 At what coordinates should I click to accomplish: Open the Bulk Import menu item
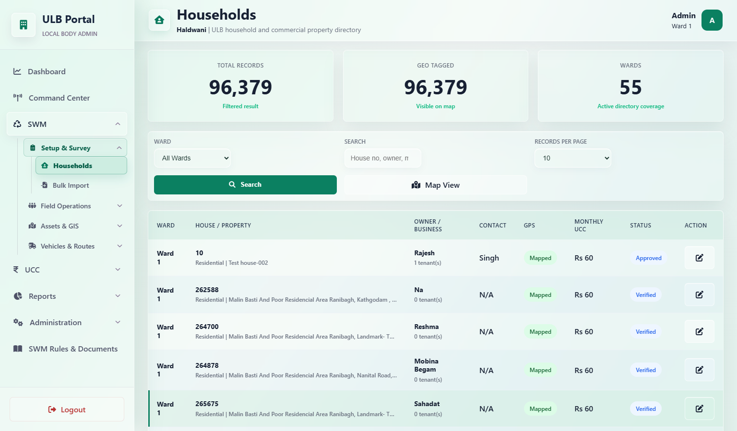click(x=81, y=185)
